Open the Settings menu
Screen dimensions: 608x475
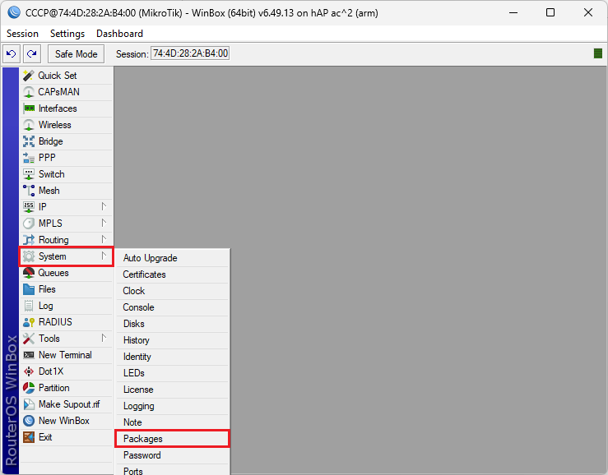tap(67, 34)
